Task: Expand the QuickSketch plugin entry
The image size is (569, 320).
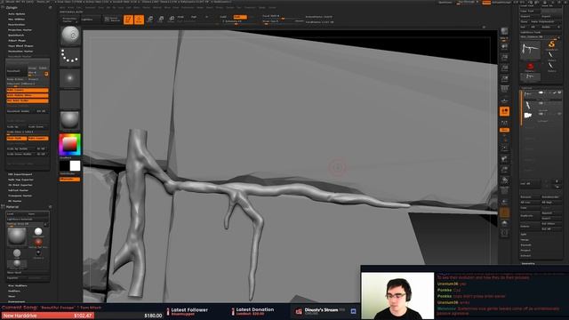Action: [x=16, y=36]
